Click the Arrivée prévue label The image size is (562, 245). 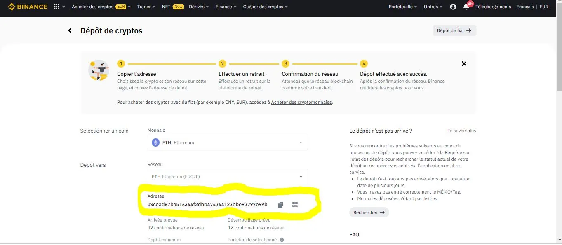(x=162, y=220)
